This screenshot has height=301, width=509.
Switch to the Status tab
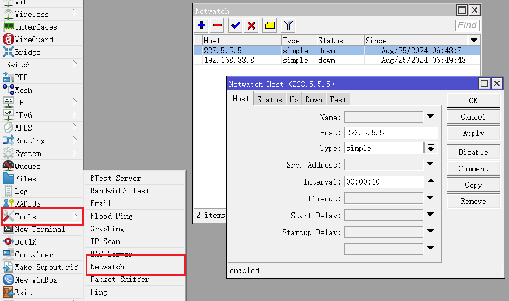(269, 100)
